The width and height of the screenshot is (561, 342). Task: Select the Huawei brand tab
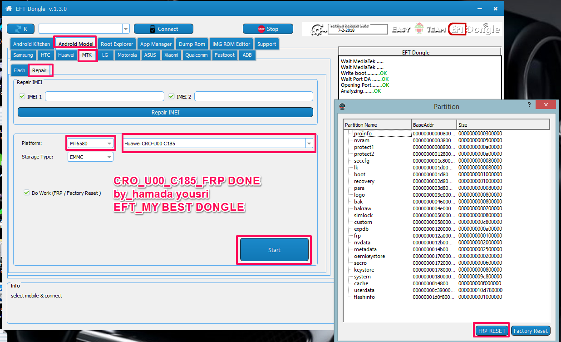pos(66,55)
